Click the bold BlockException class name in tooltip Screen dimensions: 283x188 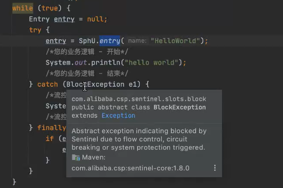coord(180,107)
